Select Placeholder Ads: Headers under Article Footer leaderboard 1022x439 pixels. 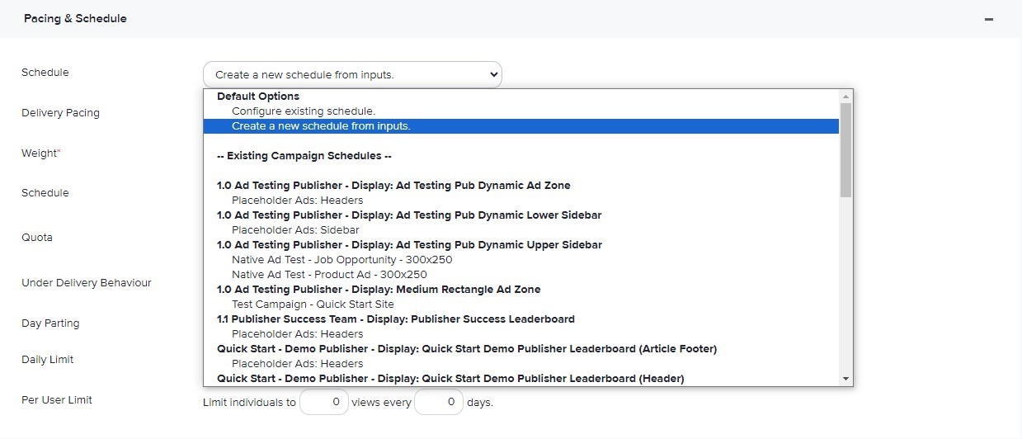297,364
